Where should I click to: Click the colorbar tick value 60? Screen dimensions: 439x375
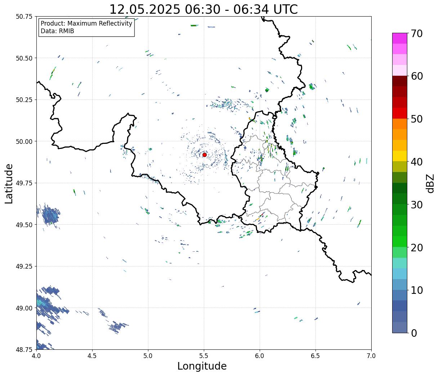(x=417, y=76)
